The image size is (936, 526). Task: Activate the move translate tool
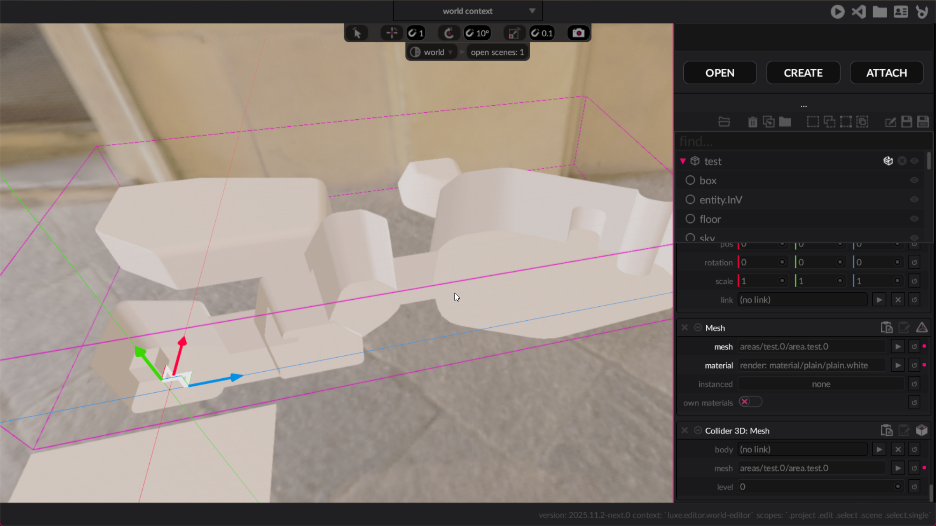click(x=391, y=33)
